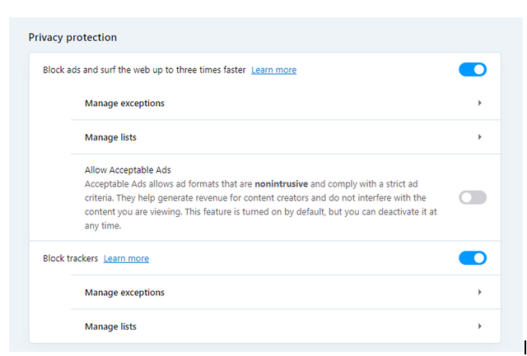The image size is (527, 356).
Task: Open Manage lists under Block trackers
Action: pos(286,326)
